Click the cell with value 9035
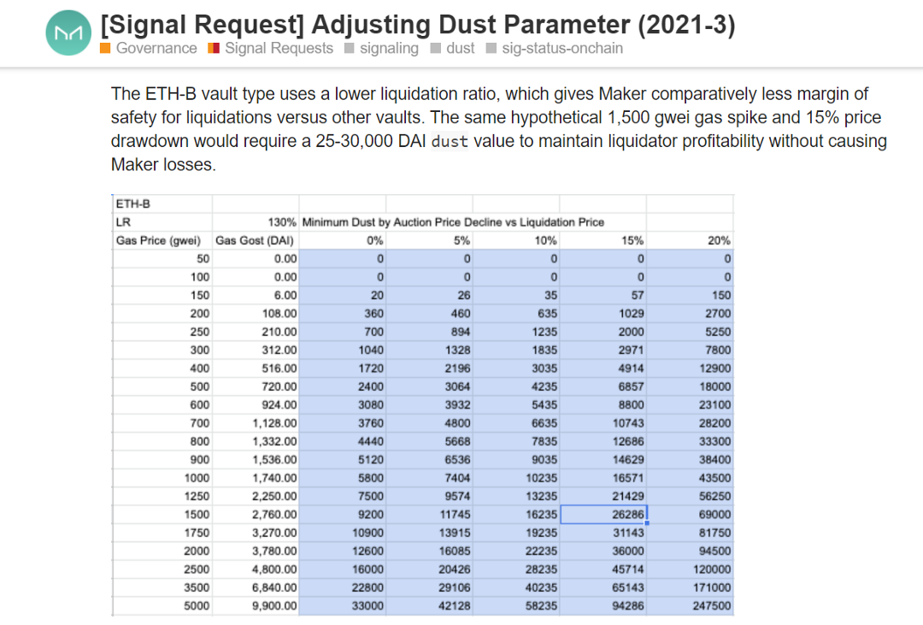The height and width of the screenshot is (625, 923). [516, 459]
